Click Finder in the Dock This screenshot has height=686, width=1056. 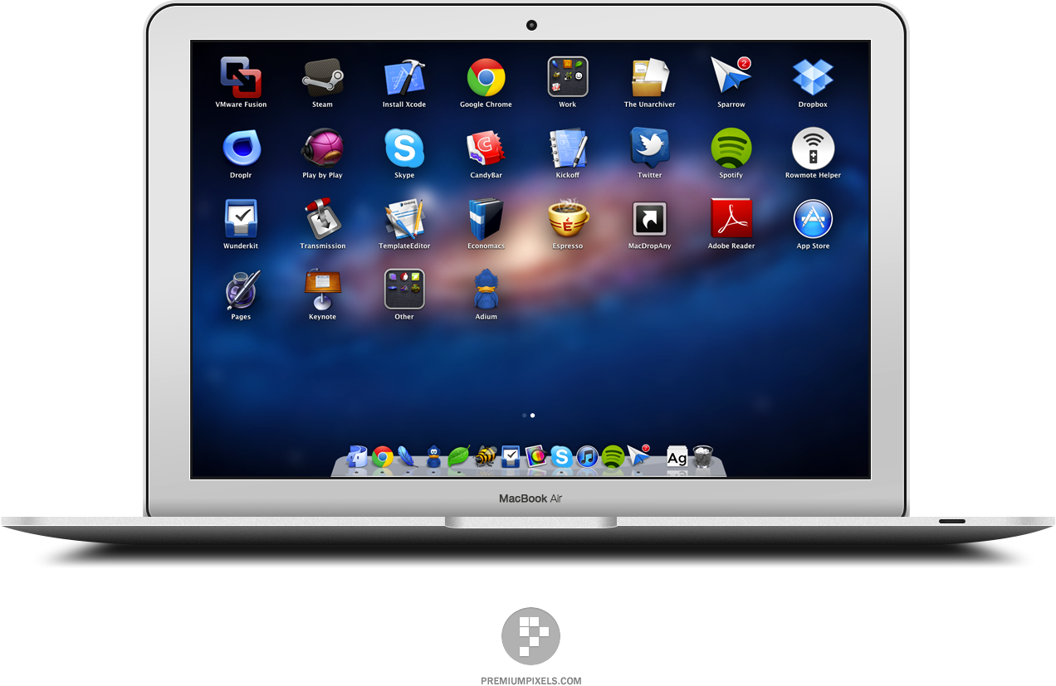click(x=357, y=456)
